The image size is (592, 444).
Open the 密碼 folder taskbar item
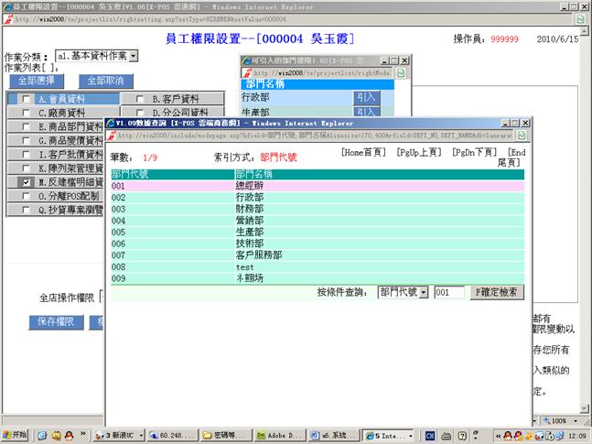click(x=227, y=435)
